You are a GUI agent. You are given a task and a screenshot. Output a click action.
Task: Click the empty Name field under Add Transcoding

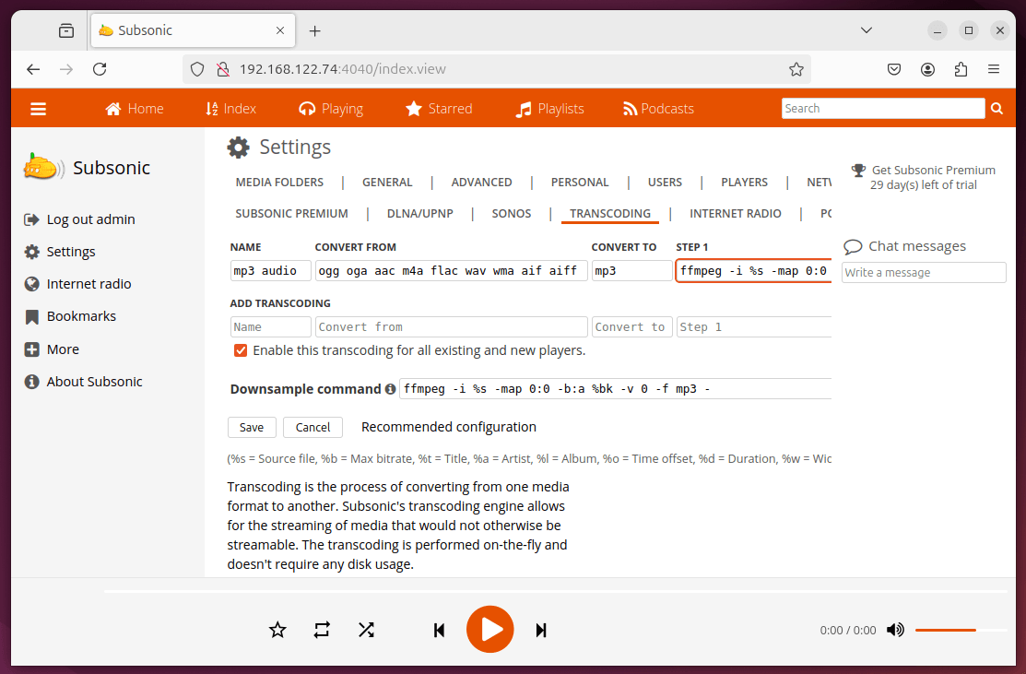pos(270,326)
